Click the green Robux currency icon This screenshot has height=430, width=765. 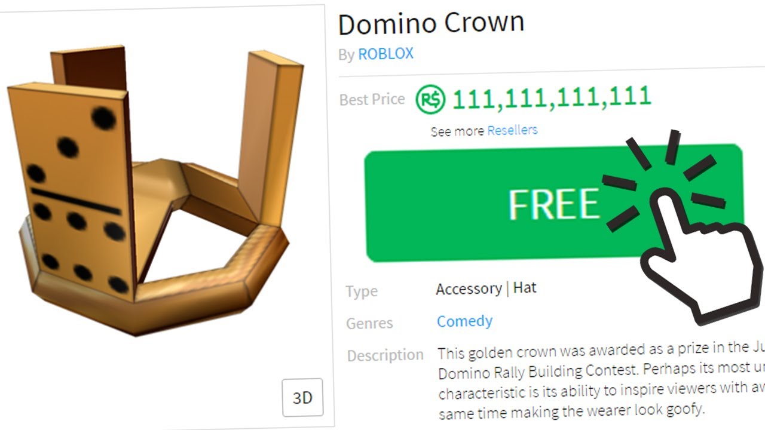point(430,100)
